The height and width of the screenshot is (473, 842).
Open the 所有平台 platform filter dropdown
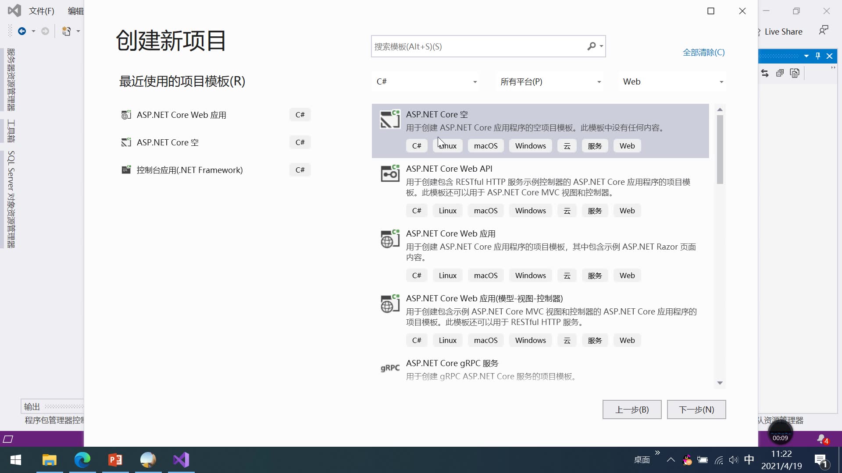[550, 82]
